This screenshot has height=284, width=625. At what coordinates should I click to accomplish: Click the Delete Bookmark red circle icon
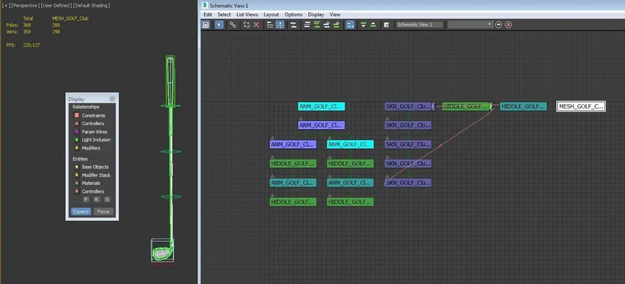pos(508,24)
